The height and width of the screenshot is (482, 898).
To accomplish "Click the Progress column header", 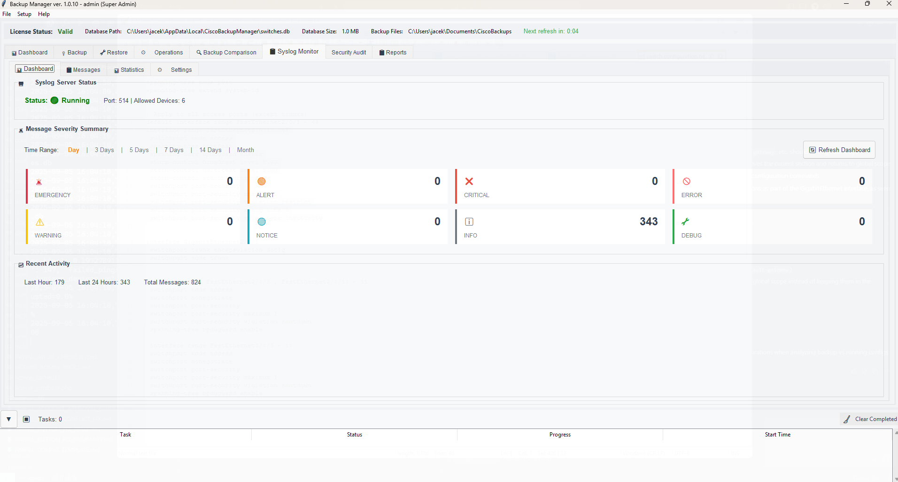I will [x=560, y=435].
